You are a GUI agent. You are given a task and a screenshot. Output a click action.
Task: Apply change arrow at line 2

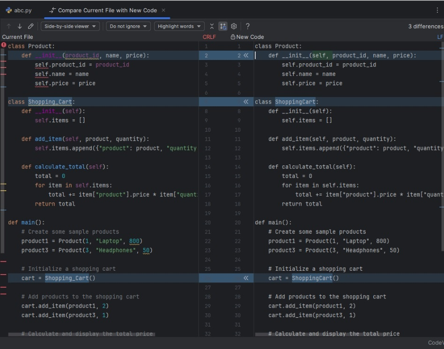246,55
